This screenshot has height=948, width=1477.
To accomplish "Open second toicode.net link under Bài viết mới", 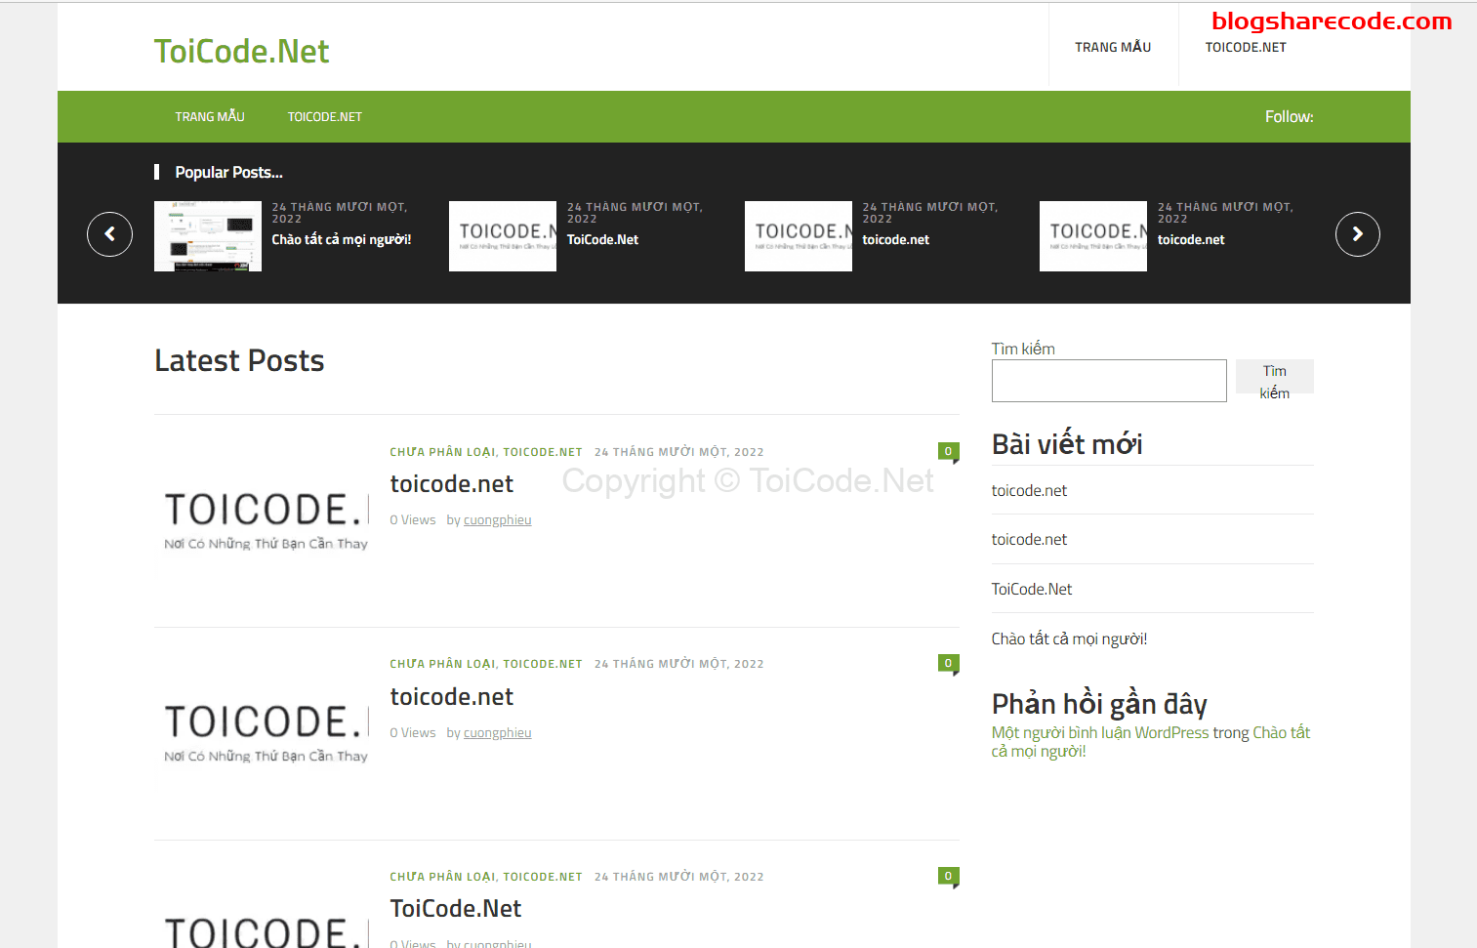I will [1029, 539].
